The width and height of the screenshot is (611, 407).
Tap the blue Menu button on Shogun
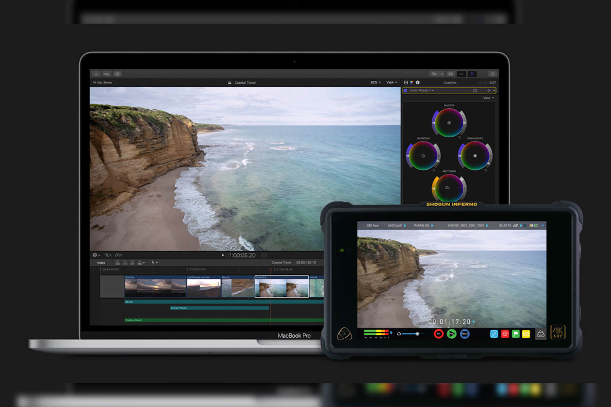coord(465,334)
